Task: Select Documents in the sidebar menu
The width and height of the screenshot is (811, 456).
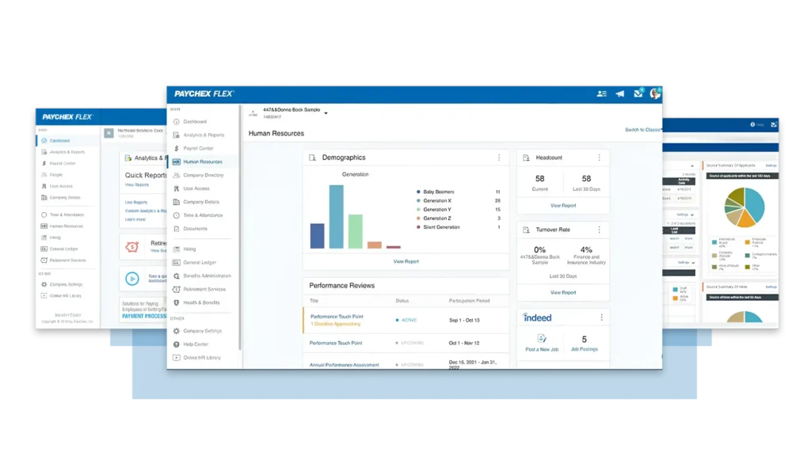Action: tap(195, 229)
